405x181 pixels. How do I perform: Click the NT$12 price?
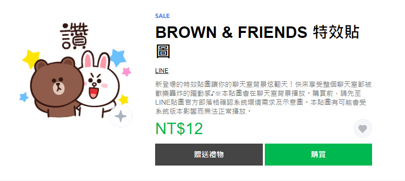tap(179, 129)
